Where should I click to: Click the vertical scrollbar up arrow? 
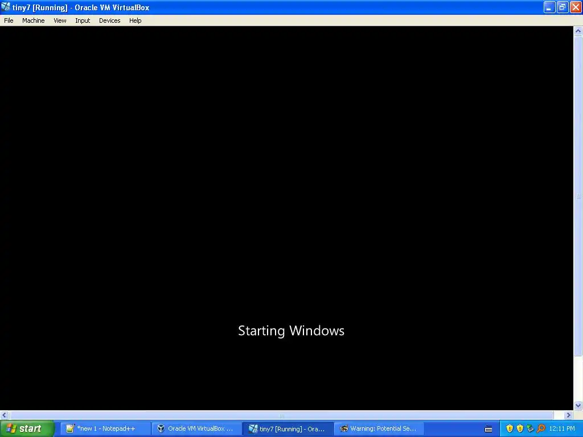pos(578,31)
